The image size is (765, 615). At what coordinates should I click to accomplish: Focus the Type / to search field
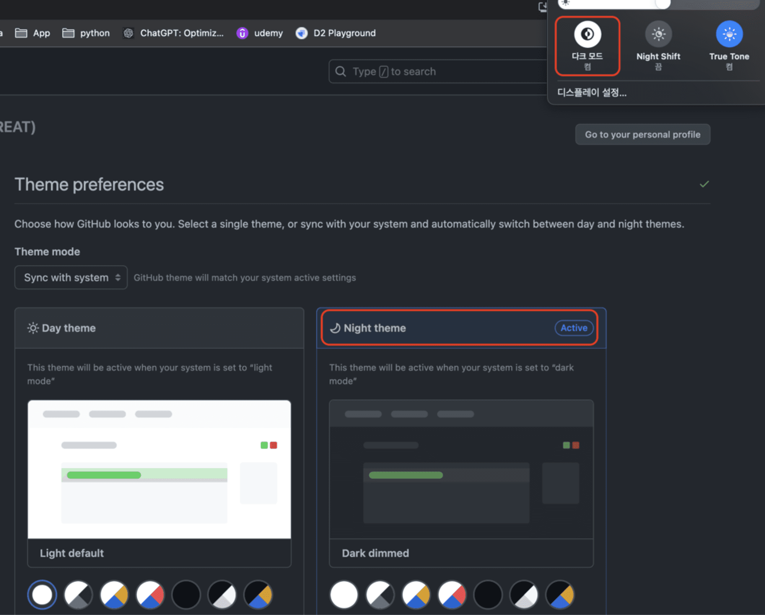coord(438,71)
